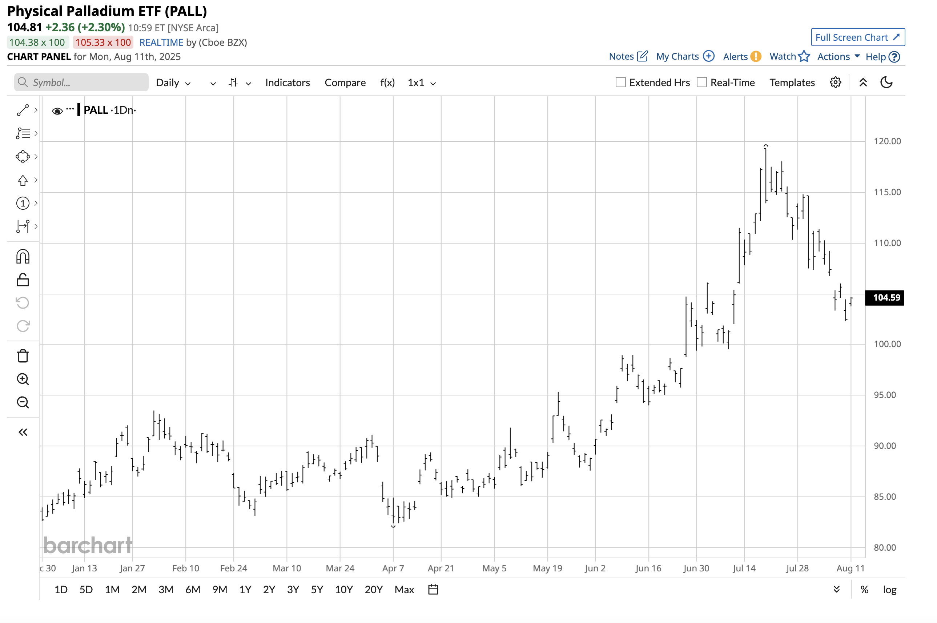Zoom out of the chart
Image resolution: width=937 pixels, height=623 pixels.
click(x=23, y=402)
